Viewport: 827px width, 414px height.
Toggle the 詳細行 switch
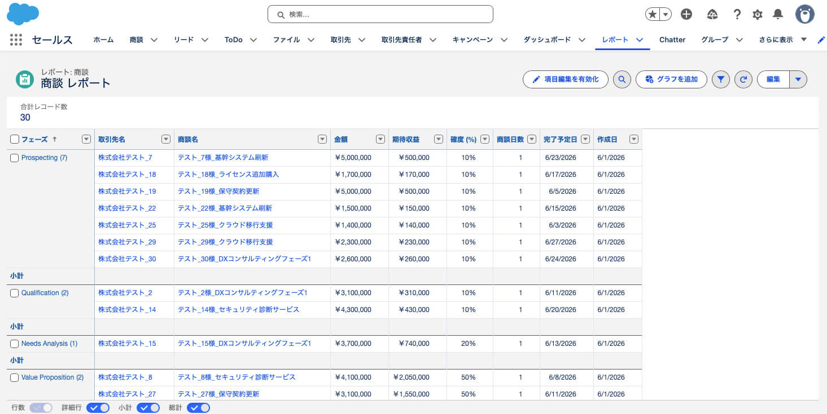point(98,408)
